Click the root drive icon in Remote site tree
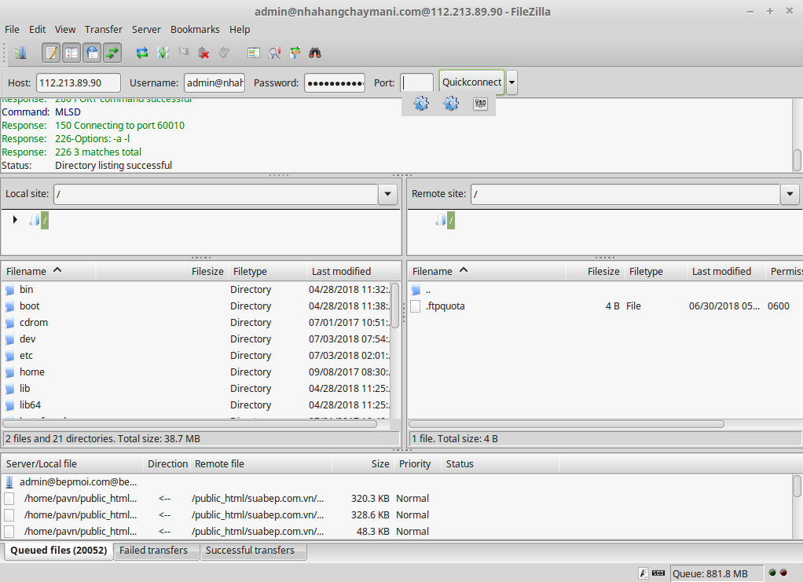Viewport: 803px width, 582px height. click(x=441, y=220)
